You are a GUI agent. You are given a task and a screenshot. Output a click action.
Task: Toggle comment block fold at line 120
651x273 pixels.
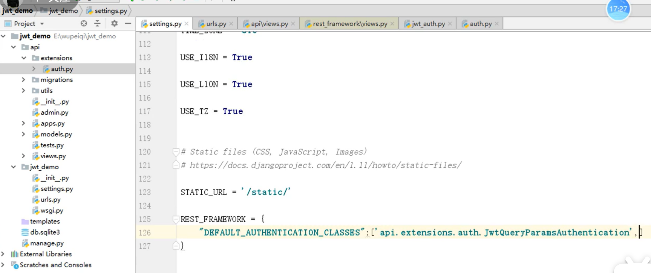(176, 152)
